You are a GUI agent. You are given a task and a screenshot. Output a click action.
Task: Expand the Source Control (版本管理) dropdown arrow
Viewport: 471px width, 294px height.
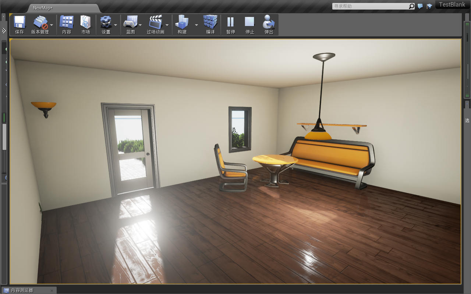[x=52, y=25]
